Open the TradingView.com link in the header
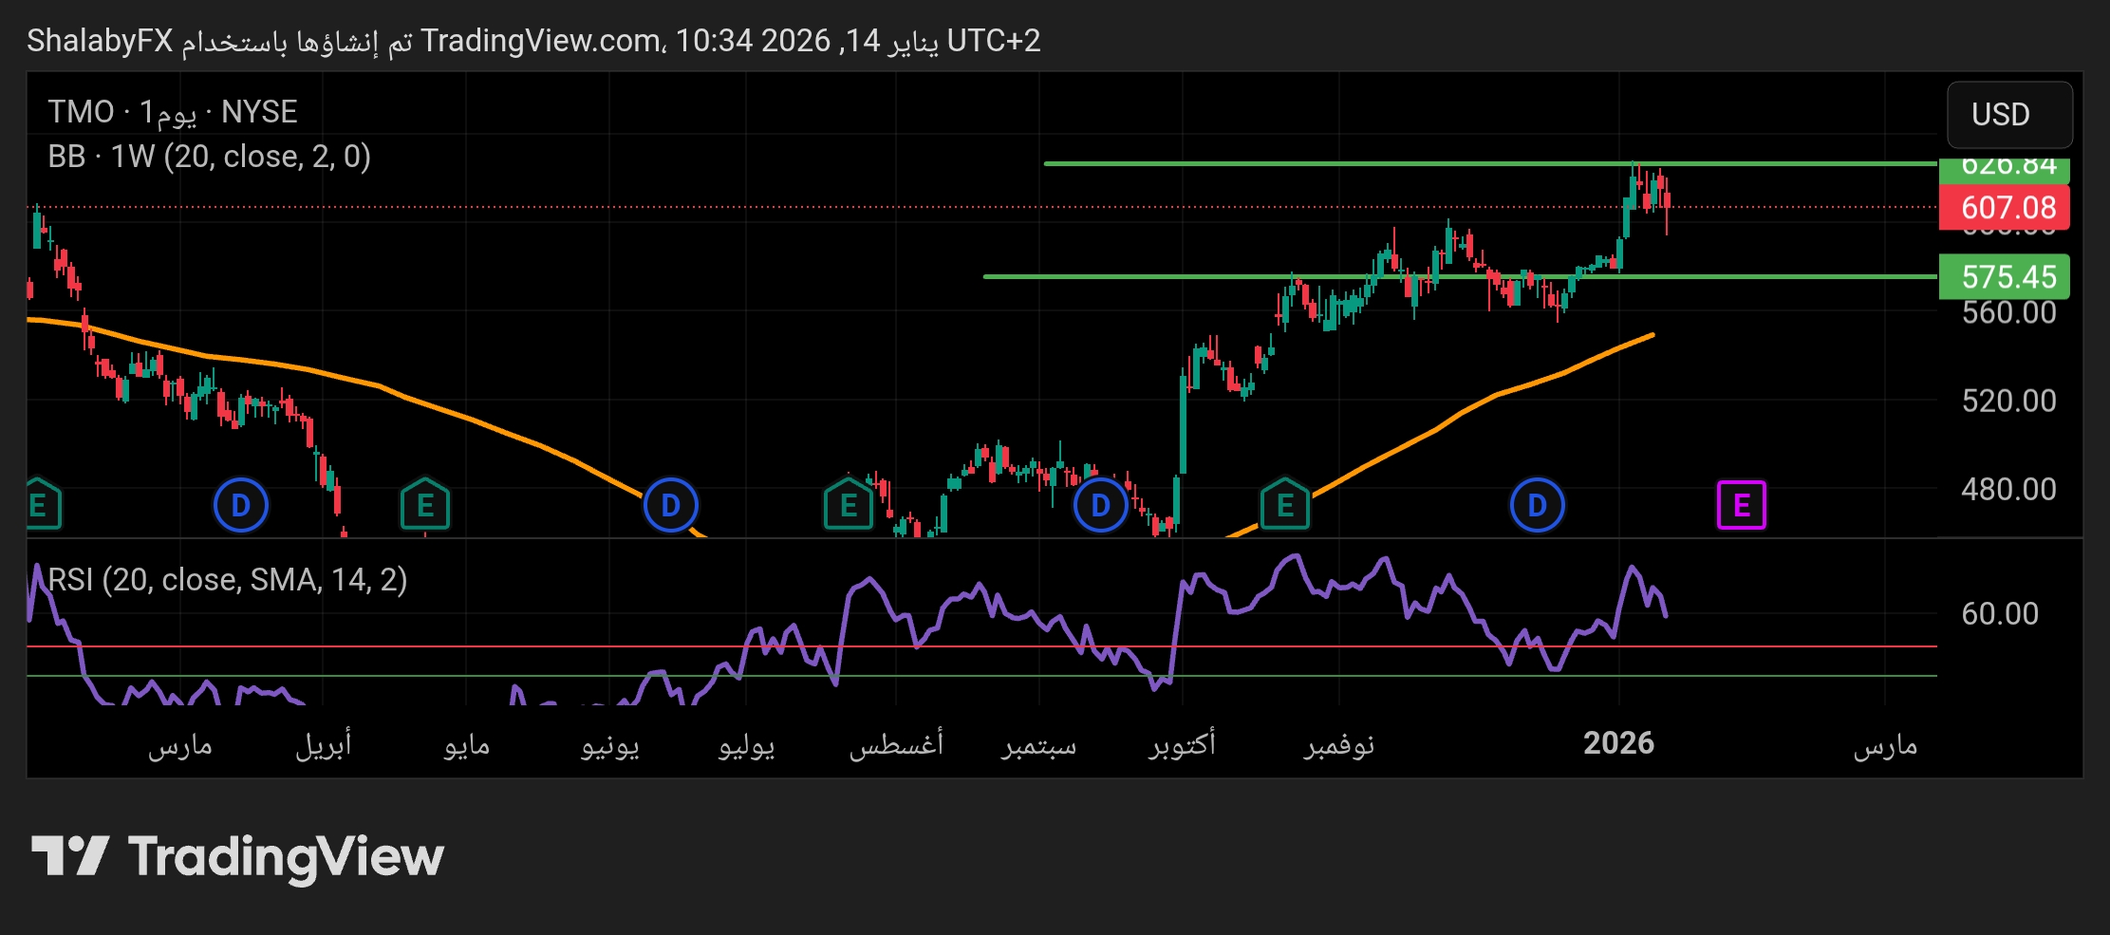Viewport: 2110px width, 935px height. pos(541,41)
